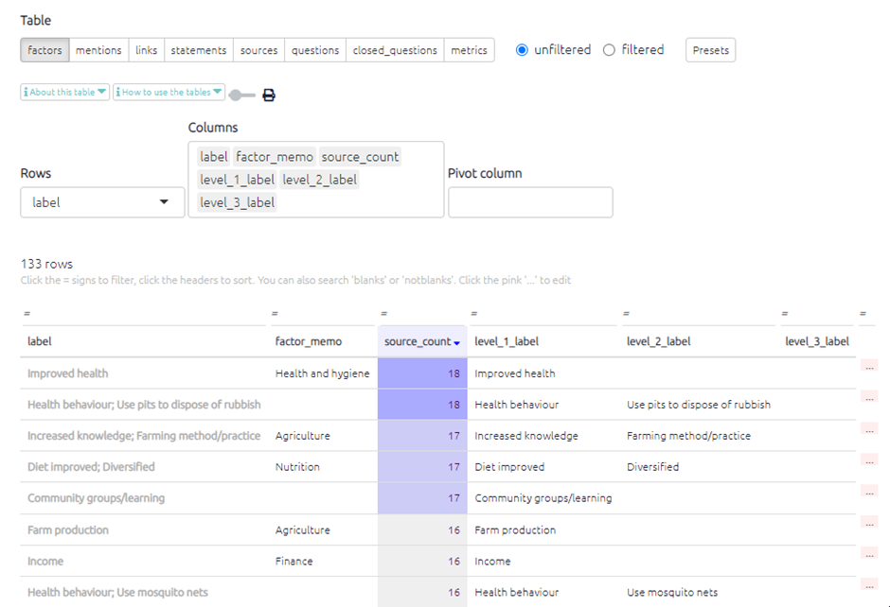This screenshot has height=607, width=890.
Task: Switch to the mentions tab
Action: [98, 50]
